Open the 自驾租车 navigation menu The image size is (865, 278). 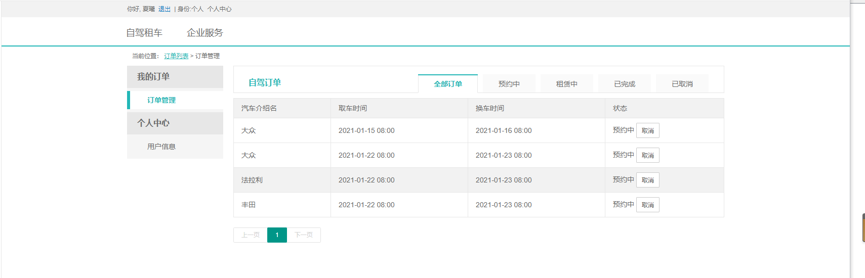[x=144, y=33]
